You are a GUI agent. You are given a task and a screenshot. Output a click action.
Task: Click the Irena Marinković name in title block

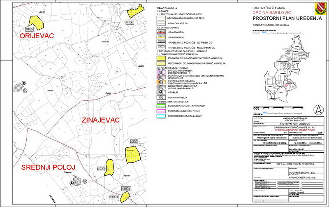296,149
